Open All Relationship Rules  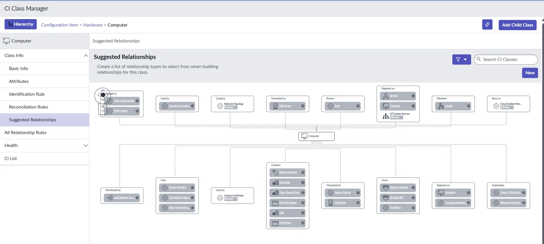pyautogui.click(x=44, y=133)
